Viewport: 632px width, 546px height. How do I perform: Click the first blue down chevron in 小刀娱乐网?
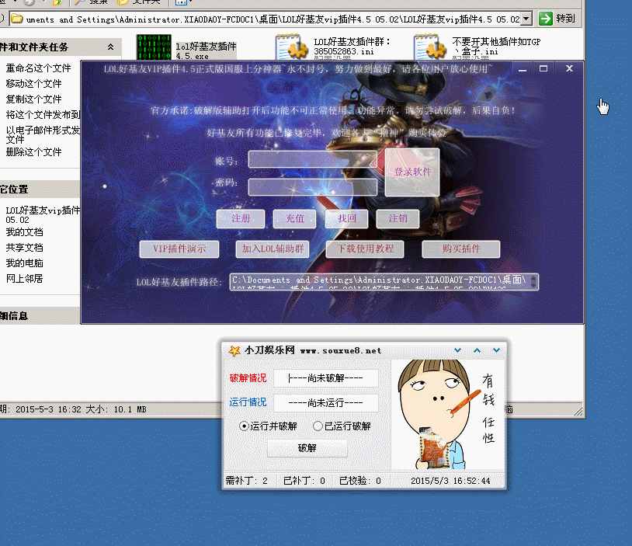point(457,350)
